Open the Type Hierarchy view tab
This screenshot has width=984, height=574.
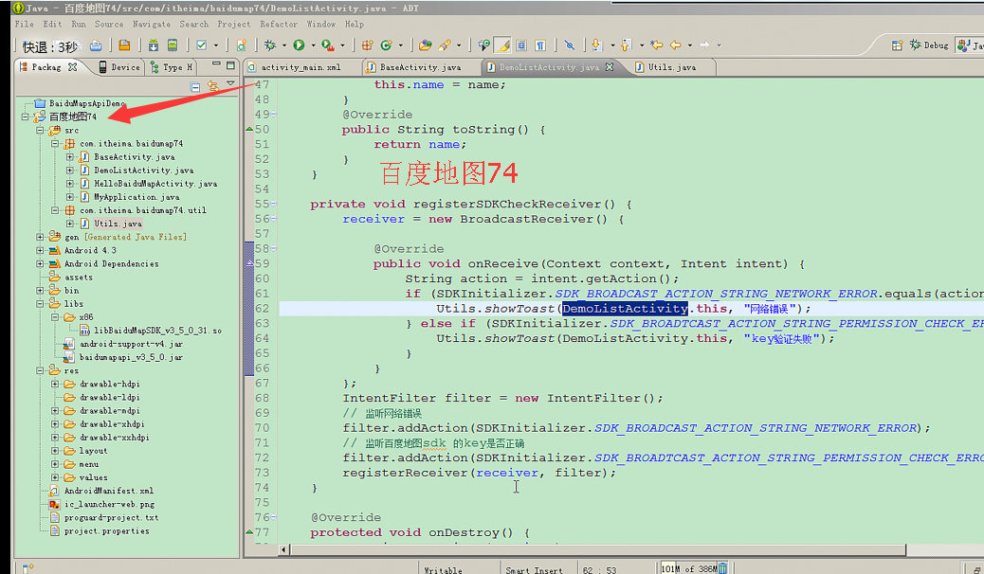pos(172,67)
